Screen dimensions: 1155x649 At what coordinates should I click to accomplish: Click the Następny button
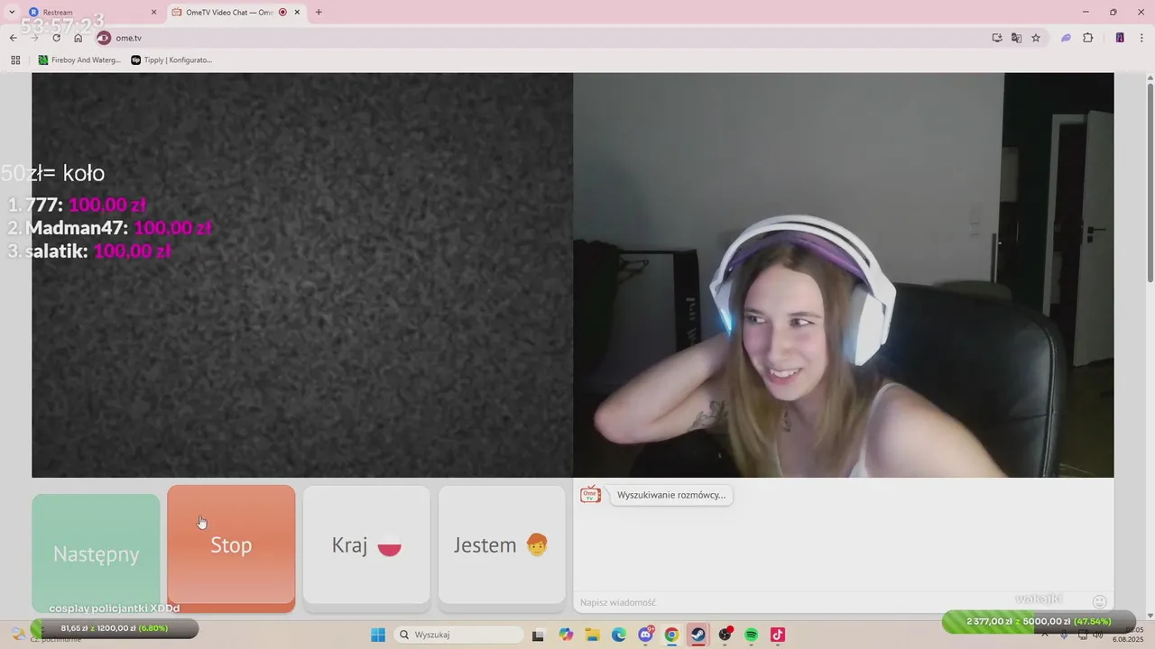point(96,553)
